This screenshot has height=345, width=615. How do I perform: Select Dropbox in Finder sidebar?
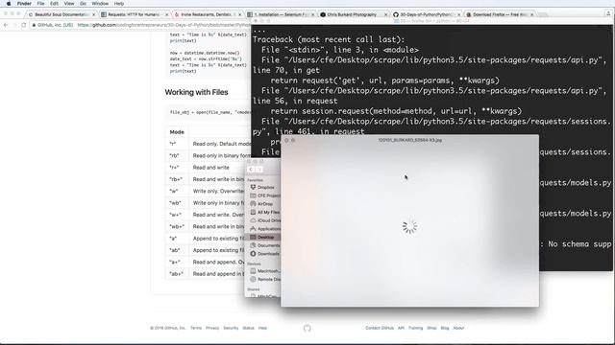(x=265, y=188)
